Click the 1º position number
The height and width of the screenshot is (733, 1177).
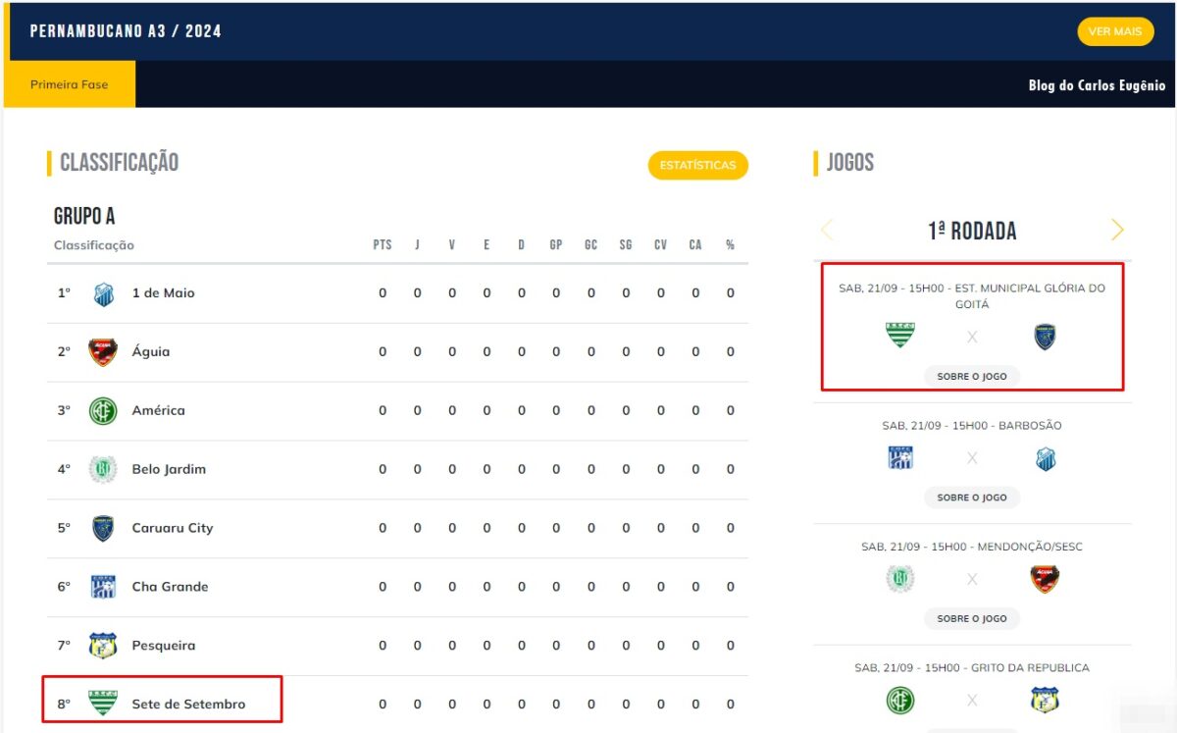click(64, 293)
